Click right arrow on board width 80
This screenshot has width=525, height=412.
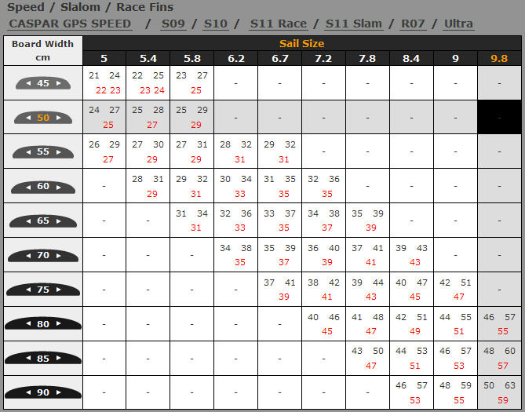[59, 323]
